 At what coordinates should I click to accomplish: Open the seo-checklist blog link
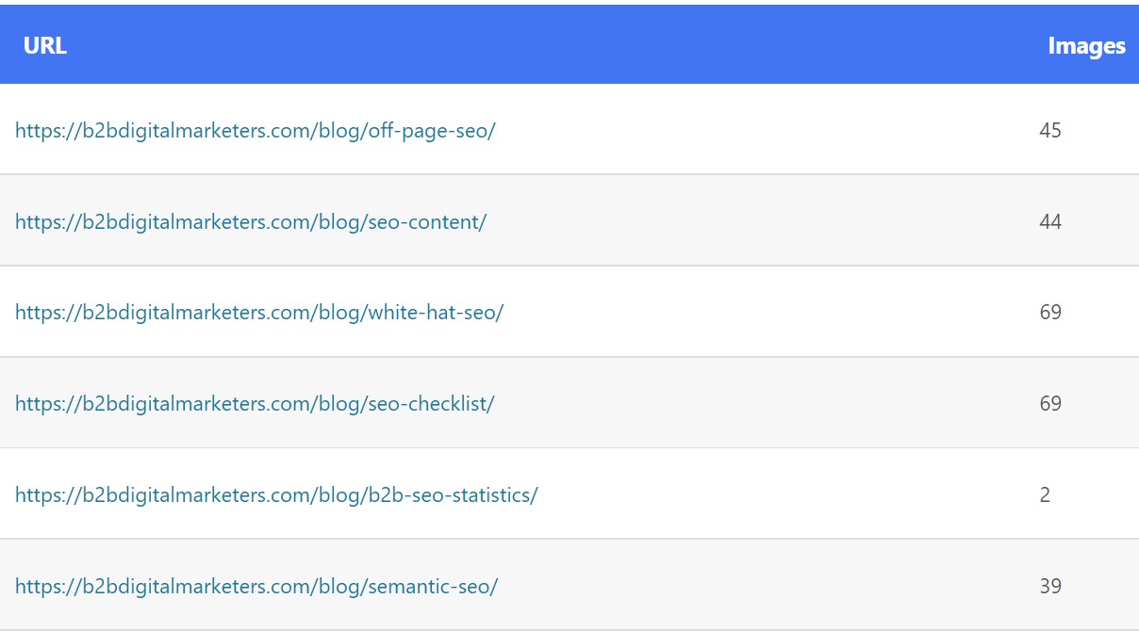click(255, 404)
